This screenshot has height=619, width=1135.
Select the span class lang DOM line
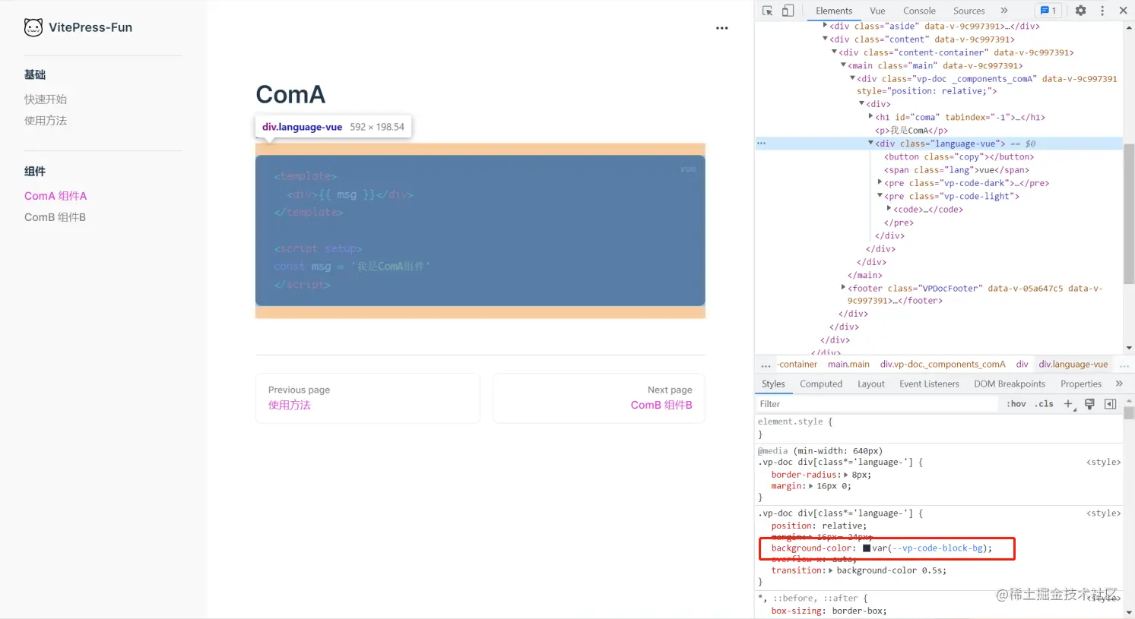tap(956, 170)
